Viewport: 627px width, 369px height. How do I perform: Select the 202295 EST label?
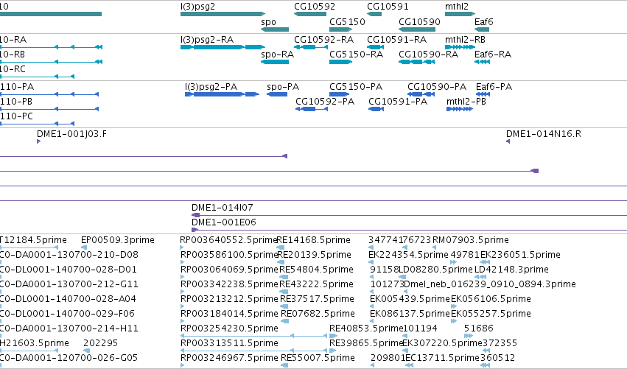(x=100, y=343)
